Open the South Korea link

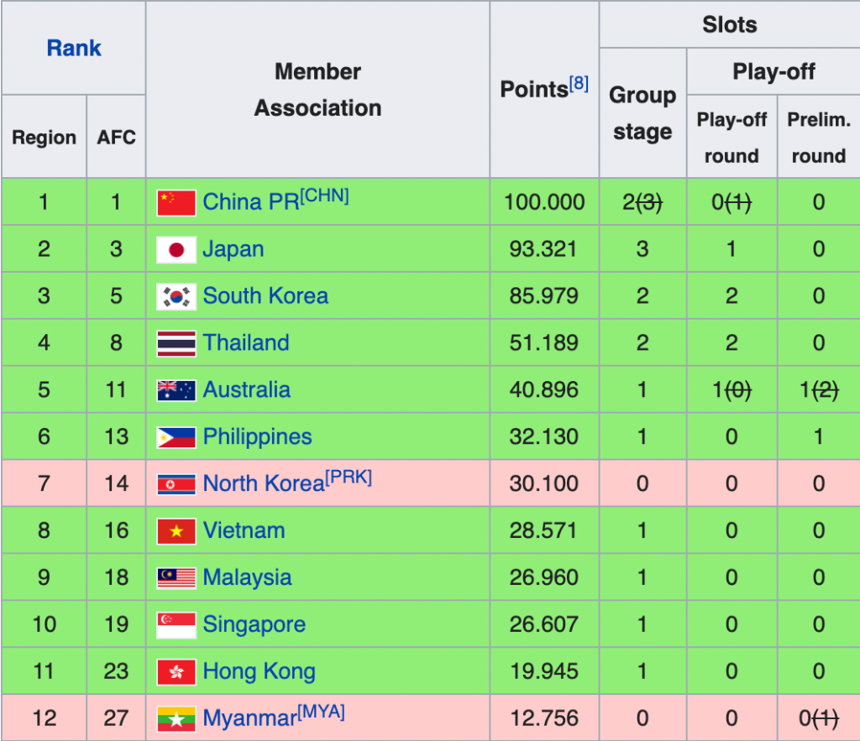[265, 296]
